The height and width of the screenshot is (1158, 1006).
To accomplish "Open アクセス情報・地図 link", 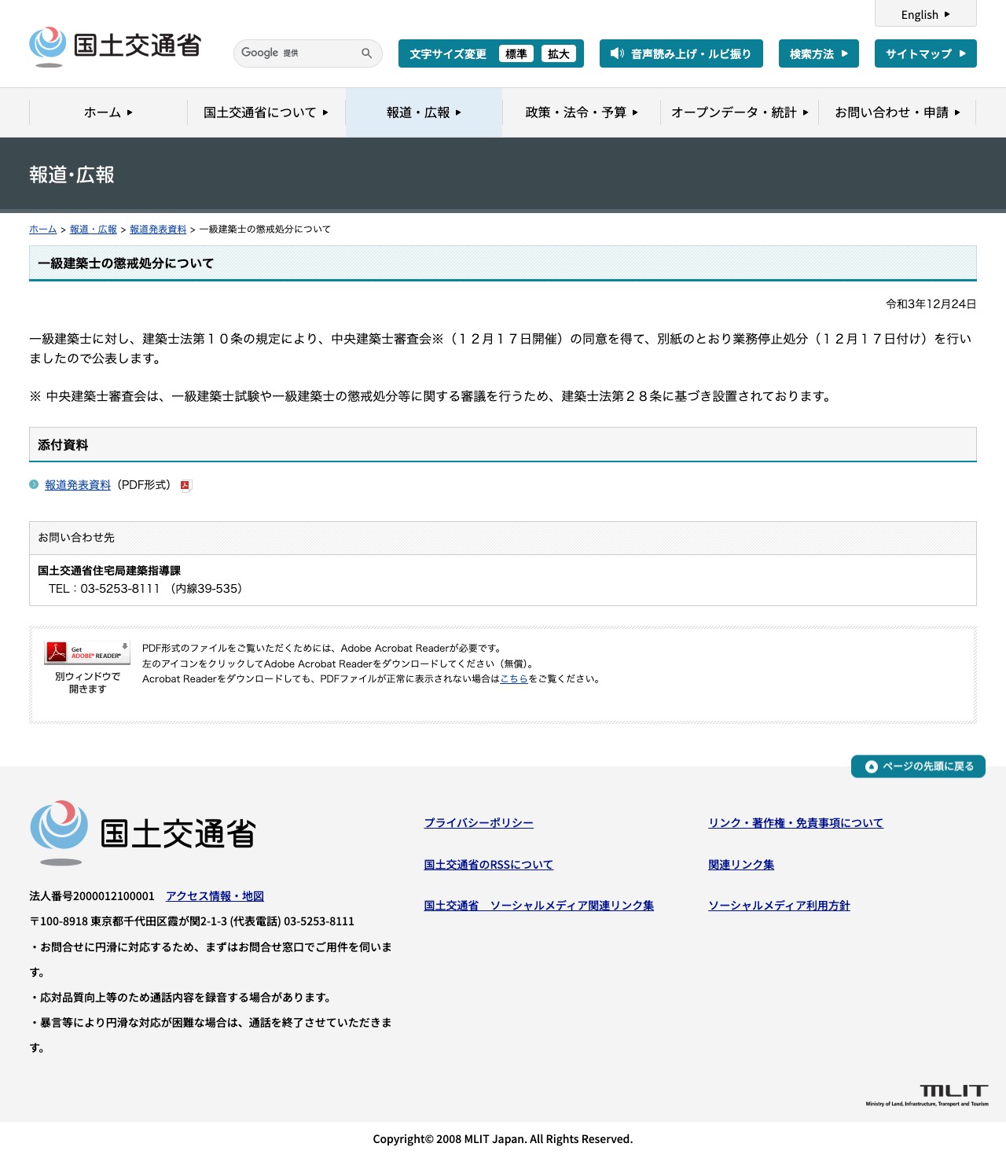I will (x=215, y=896).
